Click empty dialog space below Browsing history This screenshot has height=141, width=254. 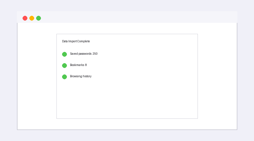127,99
